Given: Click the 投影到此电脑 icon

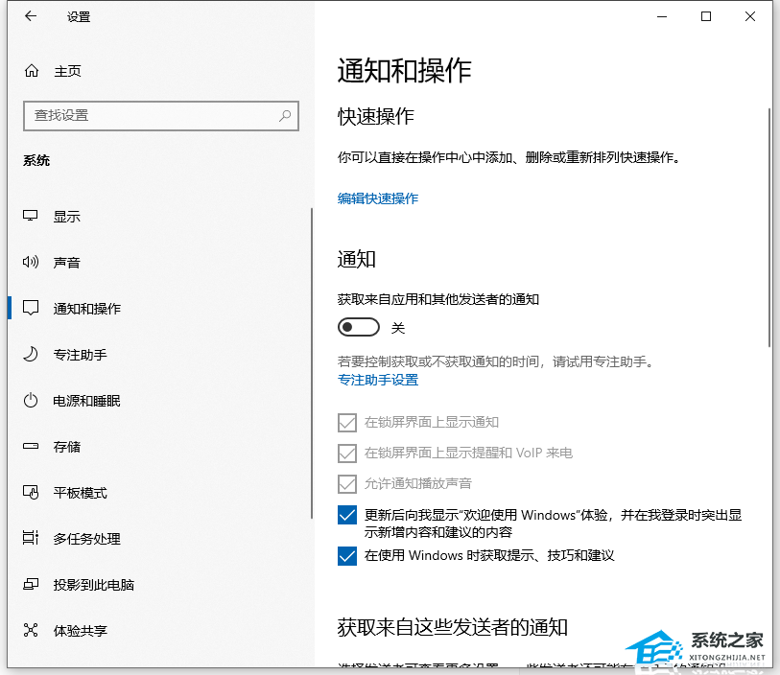Looking at the screenshot, I should coord(31,584).
